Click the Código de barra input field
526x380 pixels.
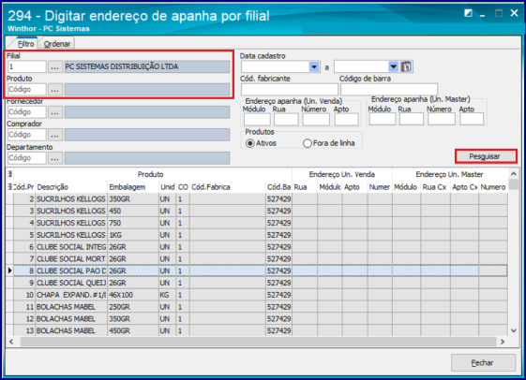(389, 90)
